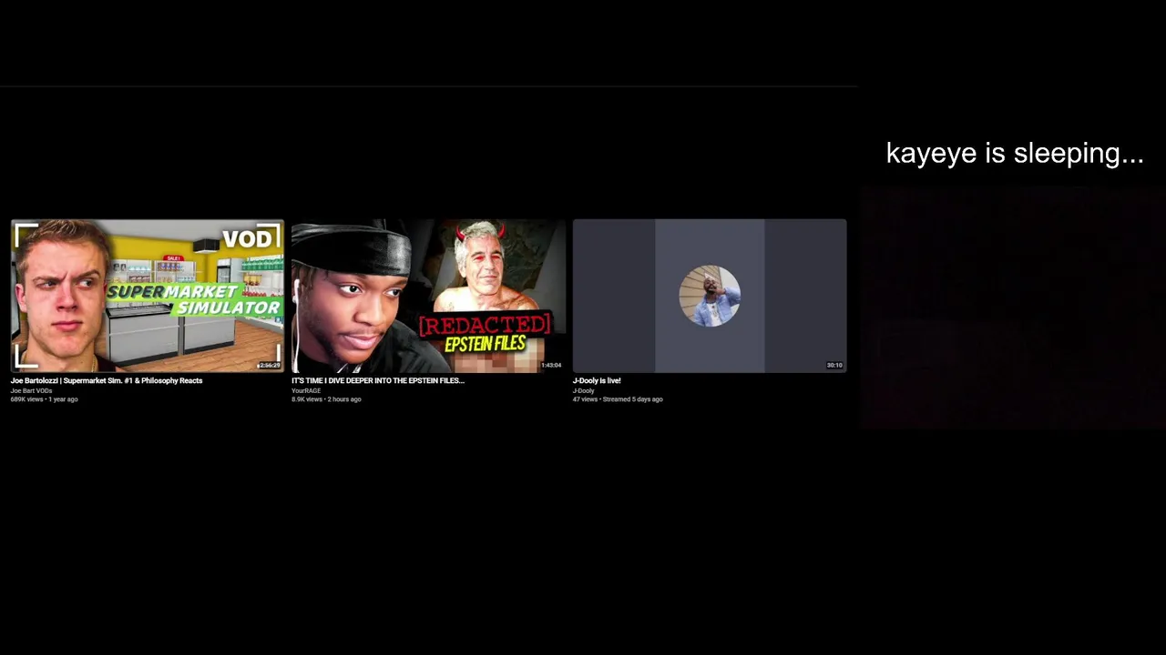This screenshot has width=1166, height=655.
Task: Click the circular J-Dooly avatar in the thumbnail
Action: (710, 296)
